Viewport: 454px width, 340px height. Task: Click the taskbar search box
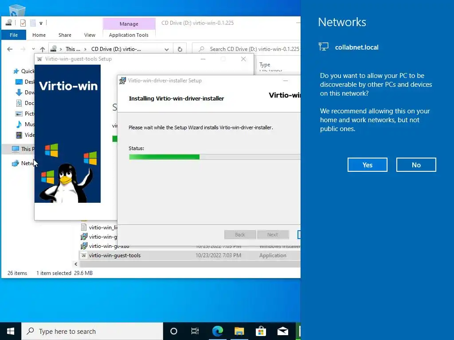point(92,331)
